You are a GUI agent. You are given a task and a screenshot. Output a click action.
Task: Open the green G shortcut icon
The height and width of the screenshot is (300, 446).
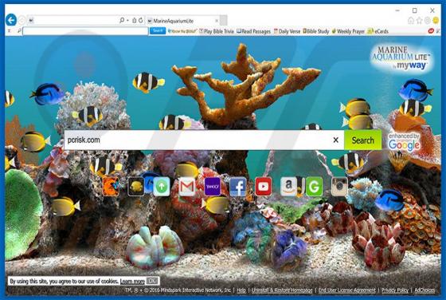314,187
